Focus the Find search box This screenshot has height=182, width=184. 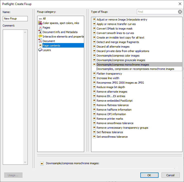point(157,12)
